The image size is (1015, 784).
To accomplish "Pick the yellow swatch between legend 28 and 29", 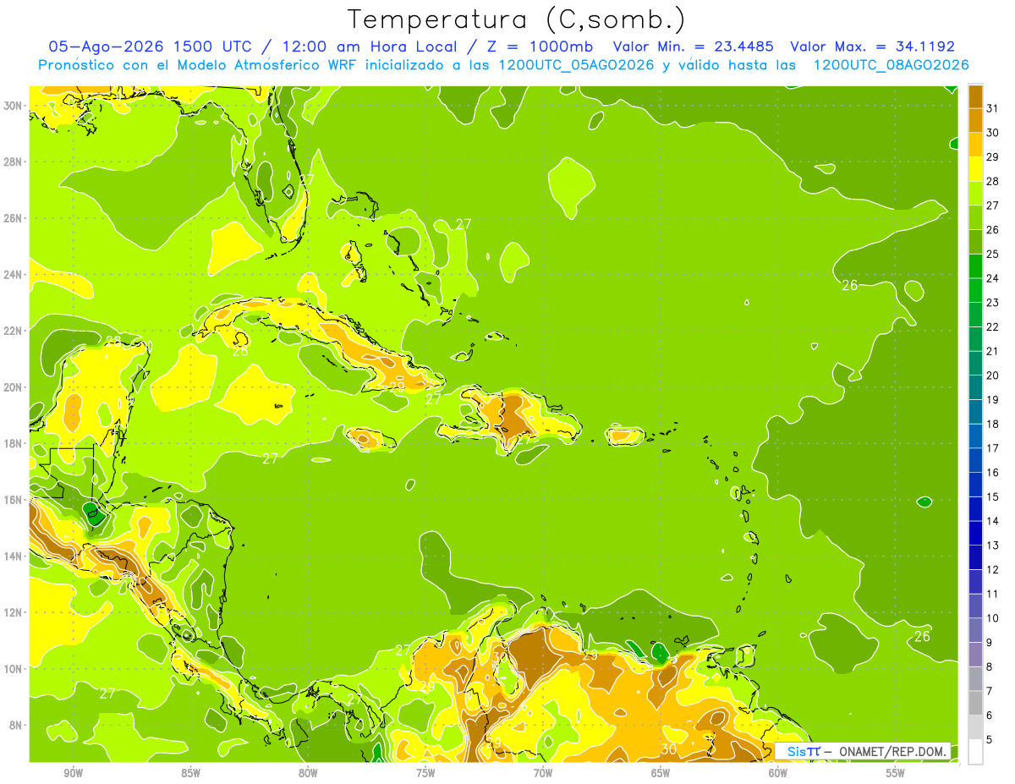I will 975,168.
